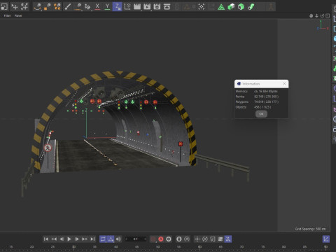Click the leftmost viewport layout toolbar icon

(4, 6)
